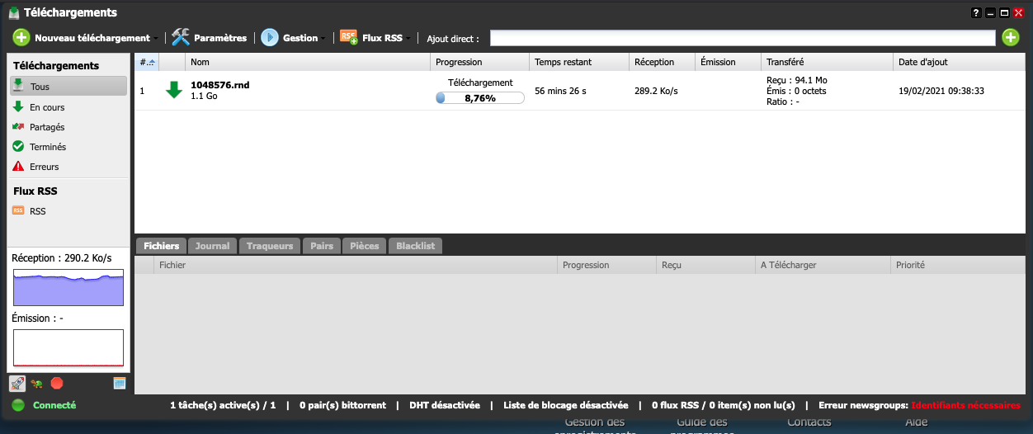The width and height of the screenshot is (1033, 434).
Task: Click the DHT désactivée status text
Action: [444, 405]
